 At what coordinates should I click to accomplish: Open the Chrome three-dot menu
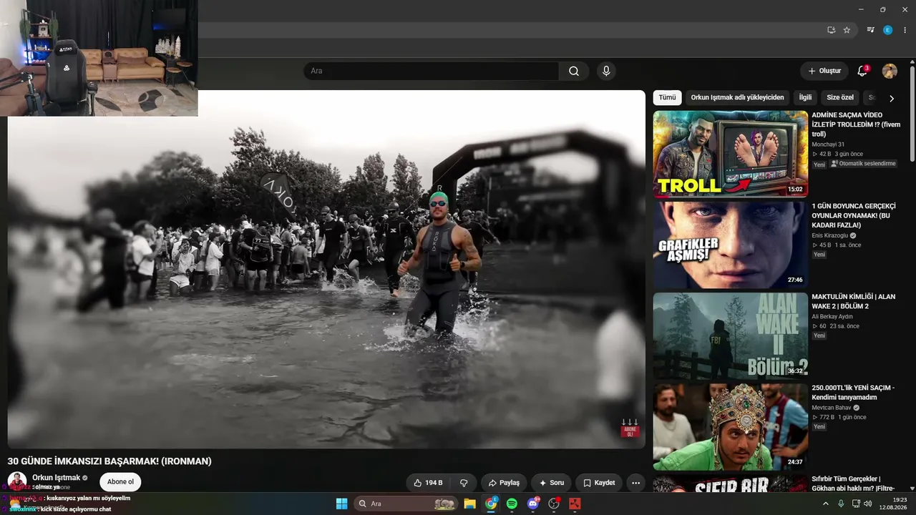tap(905, 30)
